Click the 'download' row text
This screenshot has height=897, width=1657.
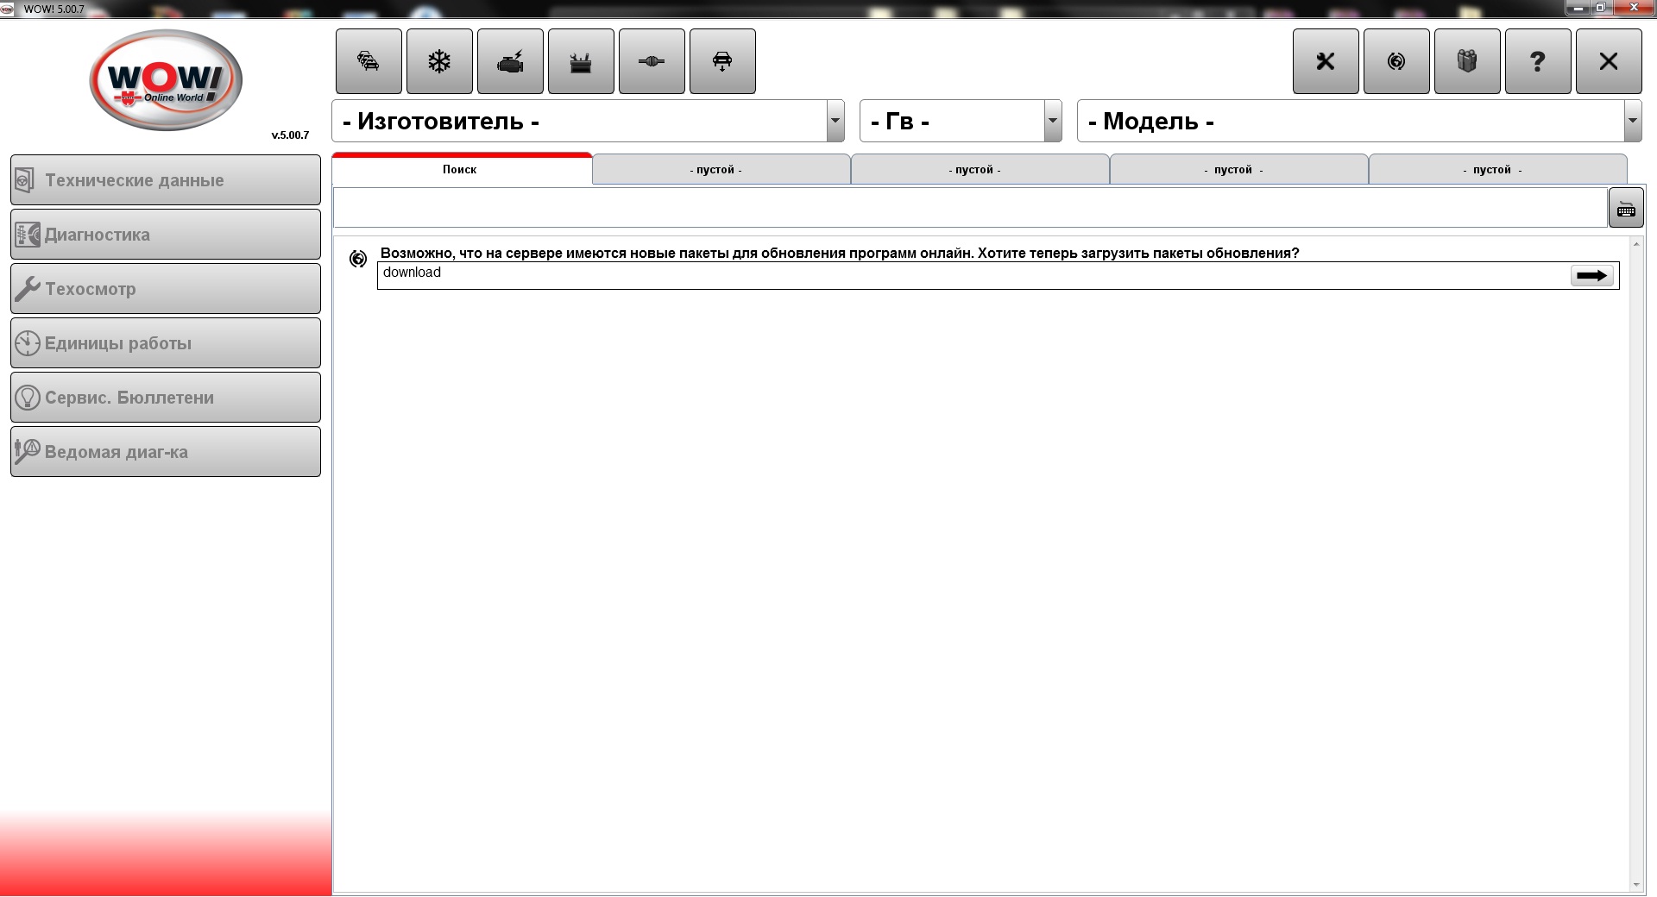click(412, 273)
